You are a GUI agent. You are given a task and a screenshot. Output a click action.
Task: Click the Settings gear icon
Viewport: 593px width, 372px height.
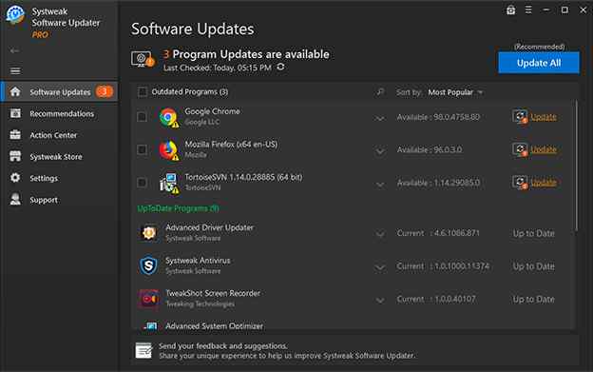pyautogui.click(x=15, y=178)
